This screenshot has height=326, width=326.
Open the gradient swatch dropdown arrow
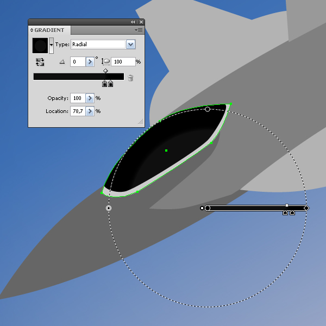[51, 46]
